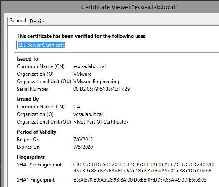Click the Period of Validity heading

(36, 132)
